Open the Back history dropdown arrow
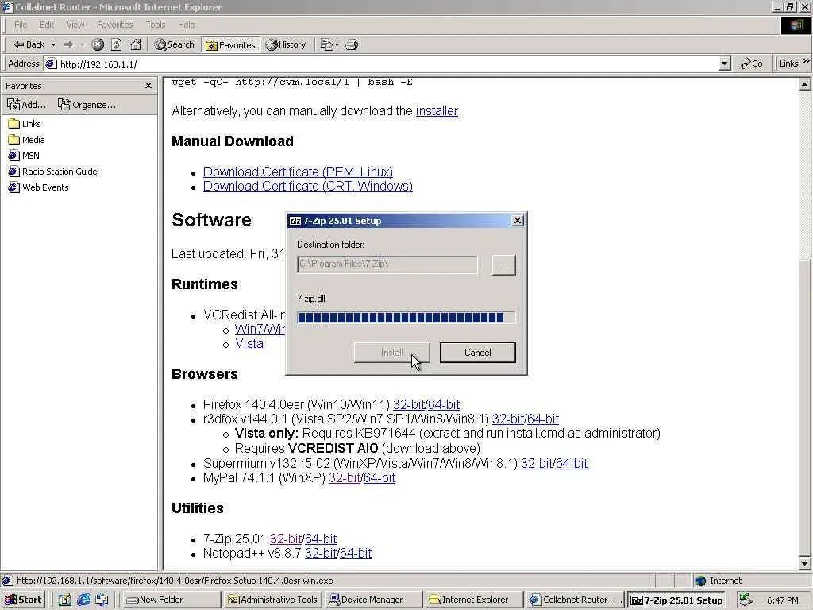 (x=53, y=45)
